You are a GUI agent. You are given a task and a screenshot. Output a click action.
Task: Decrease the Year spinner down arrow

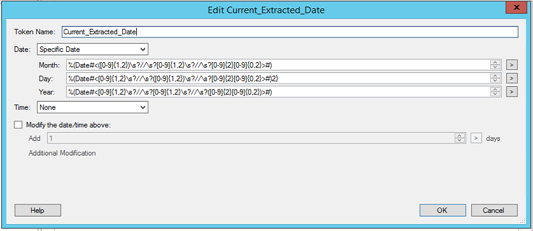(496, 94)
